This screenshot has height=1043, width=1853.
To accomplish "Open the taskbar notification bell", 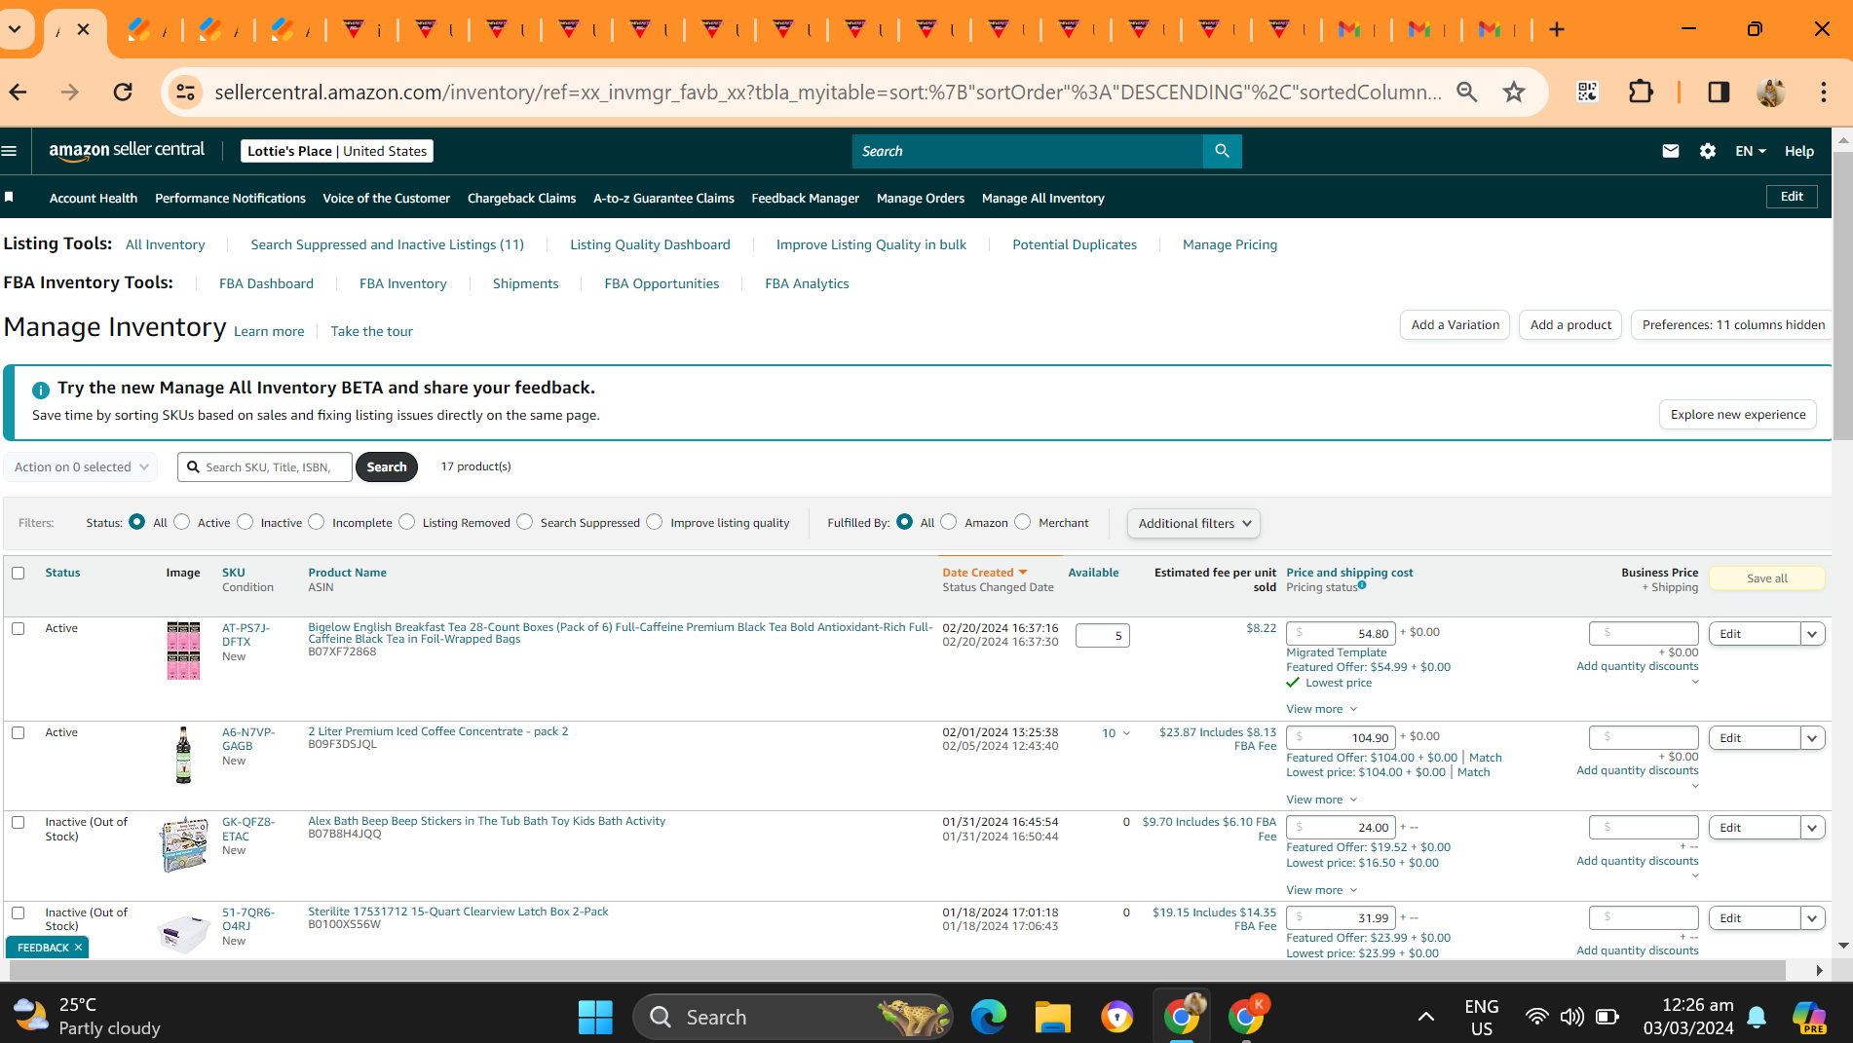I will click(1757, 1017).
